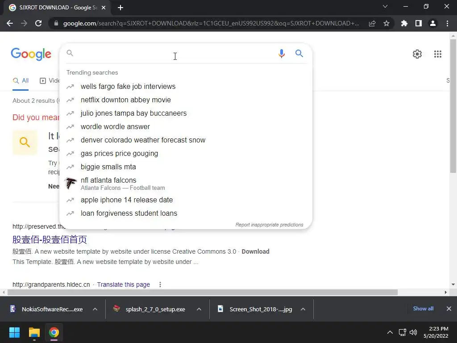Switch to the Videos results tab

(x=50, y=81)
